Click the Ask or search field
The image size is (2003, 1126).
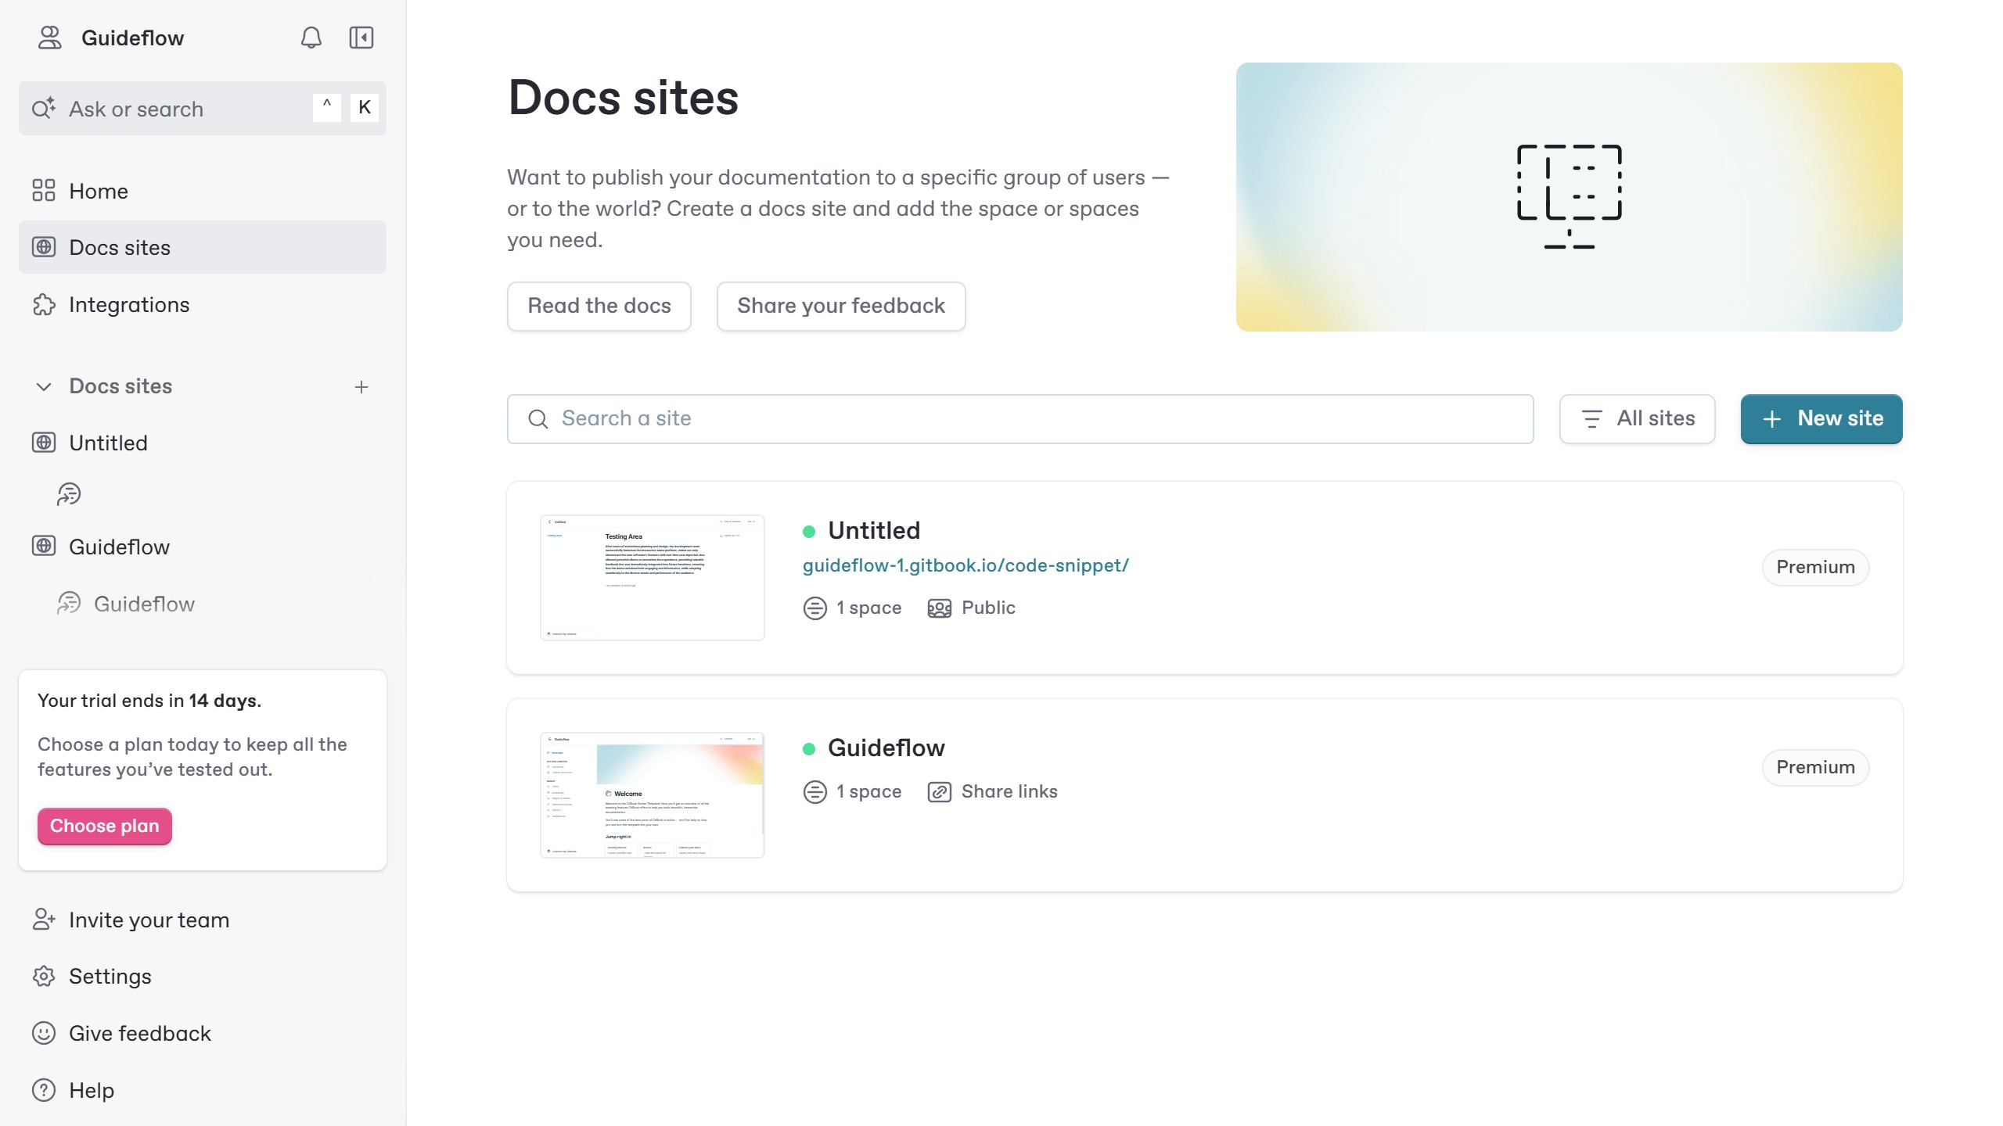[203, 109]
